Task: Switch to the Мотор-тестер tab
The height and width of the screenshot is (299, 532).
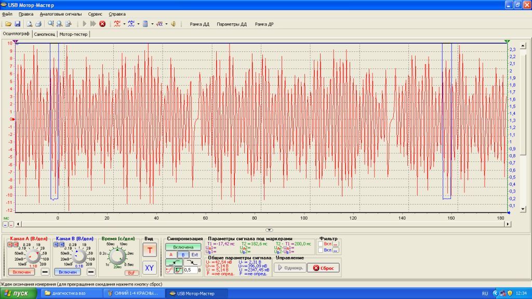Action: pos(73,34)
